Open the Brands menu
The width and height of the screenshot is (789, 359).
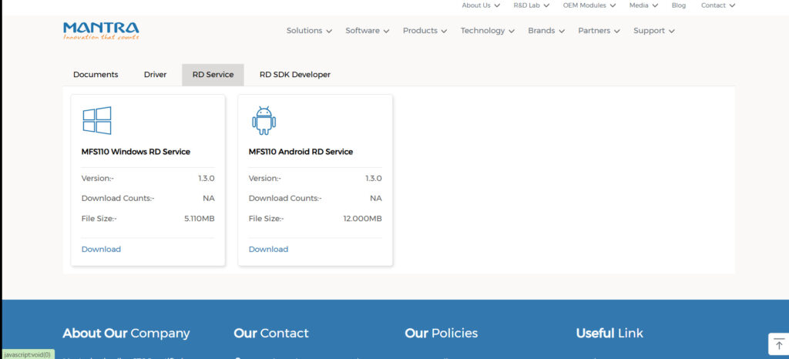tap(546, 31)
